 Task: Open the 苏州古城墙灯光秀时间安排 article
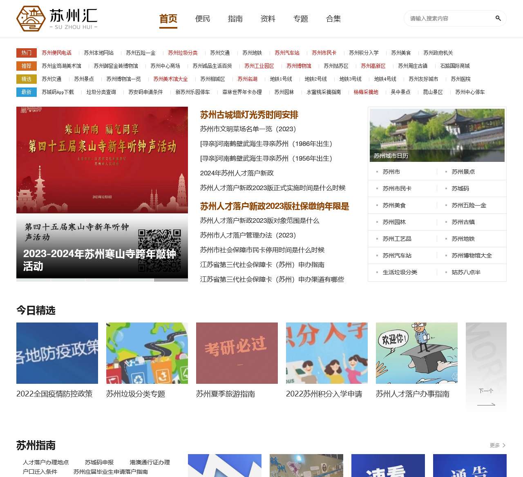(x=248, y=115)
